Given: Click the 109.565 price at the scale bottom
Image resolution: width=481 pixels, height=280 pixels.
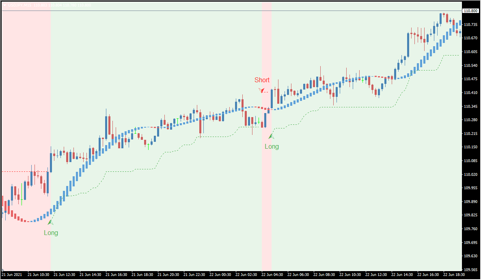Looking at the screenshot, I should 470,270.
